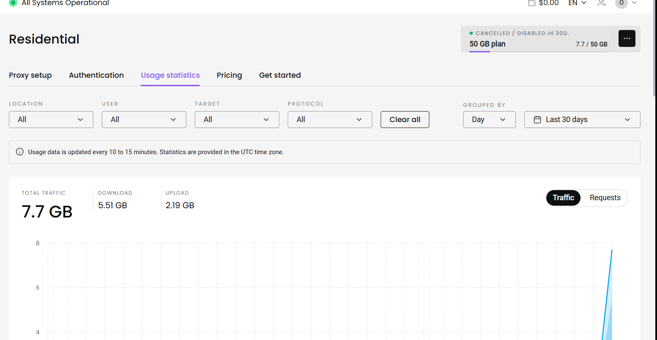Open the Target filter dropdown
Viewport: 657px width, 340px height.
click(x=237, y=120)
